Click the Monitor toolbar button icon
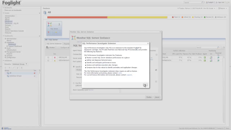 pos(47,47)
